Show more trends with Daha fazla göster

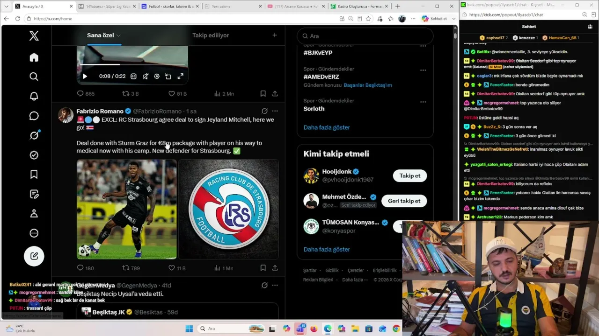[327, 127]
